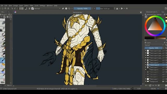Hide Paint Layer 1
167x94 pixels.
click(146, 79)
